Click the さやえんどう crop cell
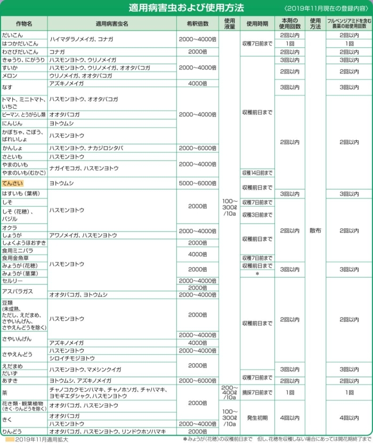The width and height of the screenshot is (373, 443). click(x=24, y=354)
